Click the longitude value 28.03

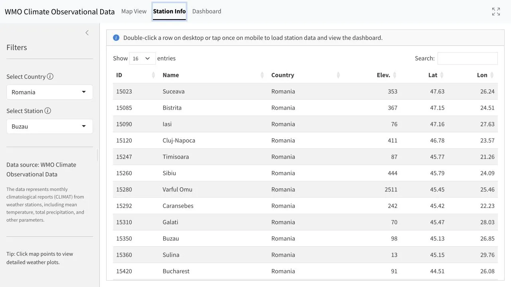point(487,222)
